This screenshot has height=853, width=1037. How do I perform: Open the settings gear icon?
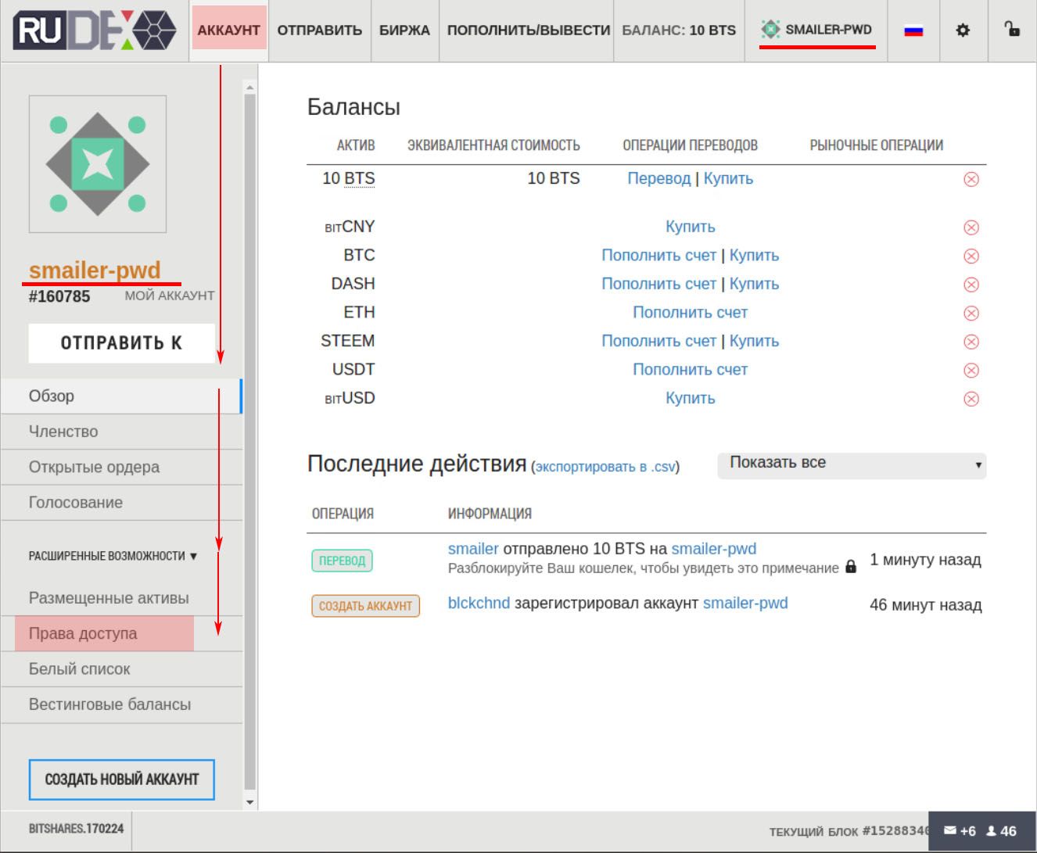pyautogui.click(x=963, y=30)
